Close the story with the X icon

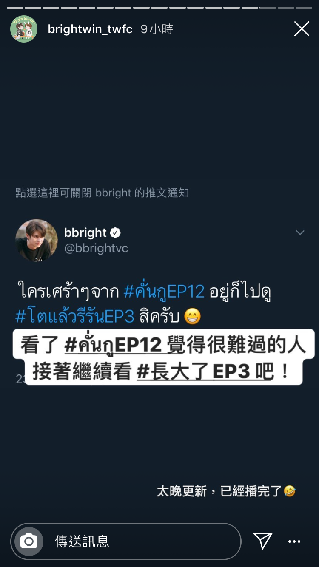click(x=302, y=29)
